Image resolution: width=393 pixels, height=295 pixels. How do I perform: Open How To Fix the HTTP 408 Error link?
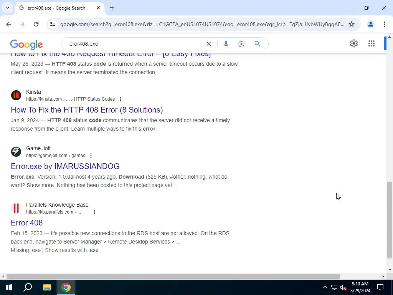point(87,110)
